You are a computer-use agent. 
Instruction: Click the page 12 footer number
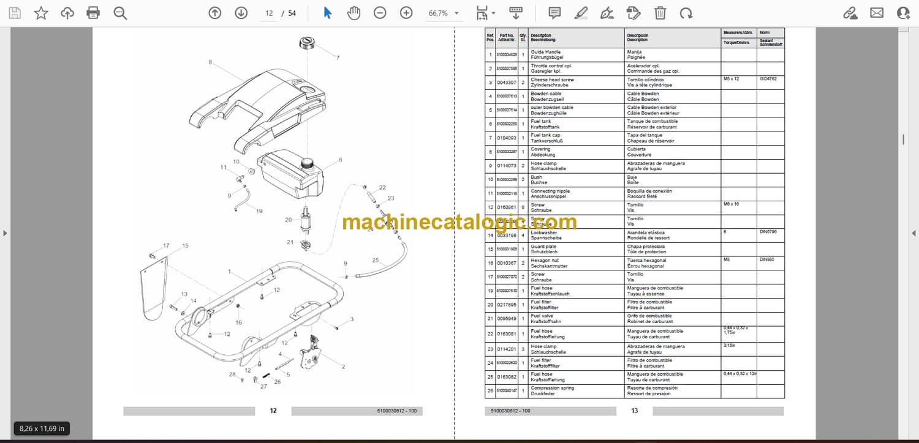(x=273, y=411)
